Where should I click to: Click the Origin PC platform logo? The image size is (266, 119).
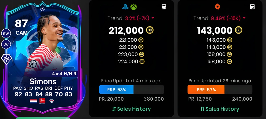pos(217,7)
